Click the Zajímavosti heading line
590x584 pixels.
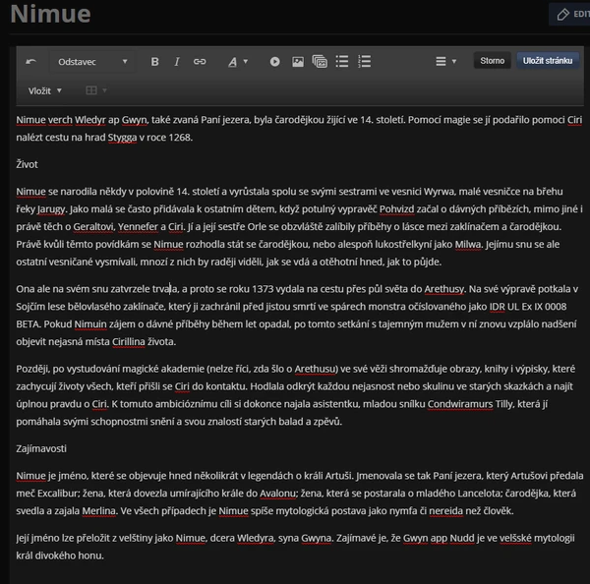coord(41,448)
